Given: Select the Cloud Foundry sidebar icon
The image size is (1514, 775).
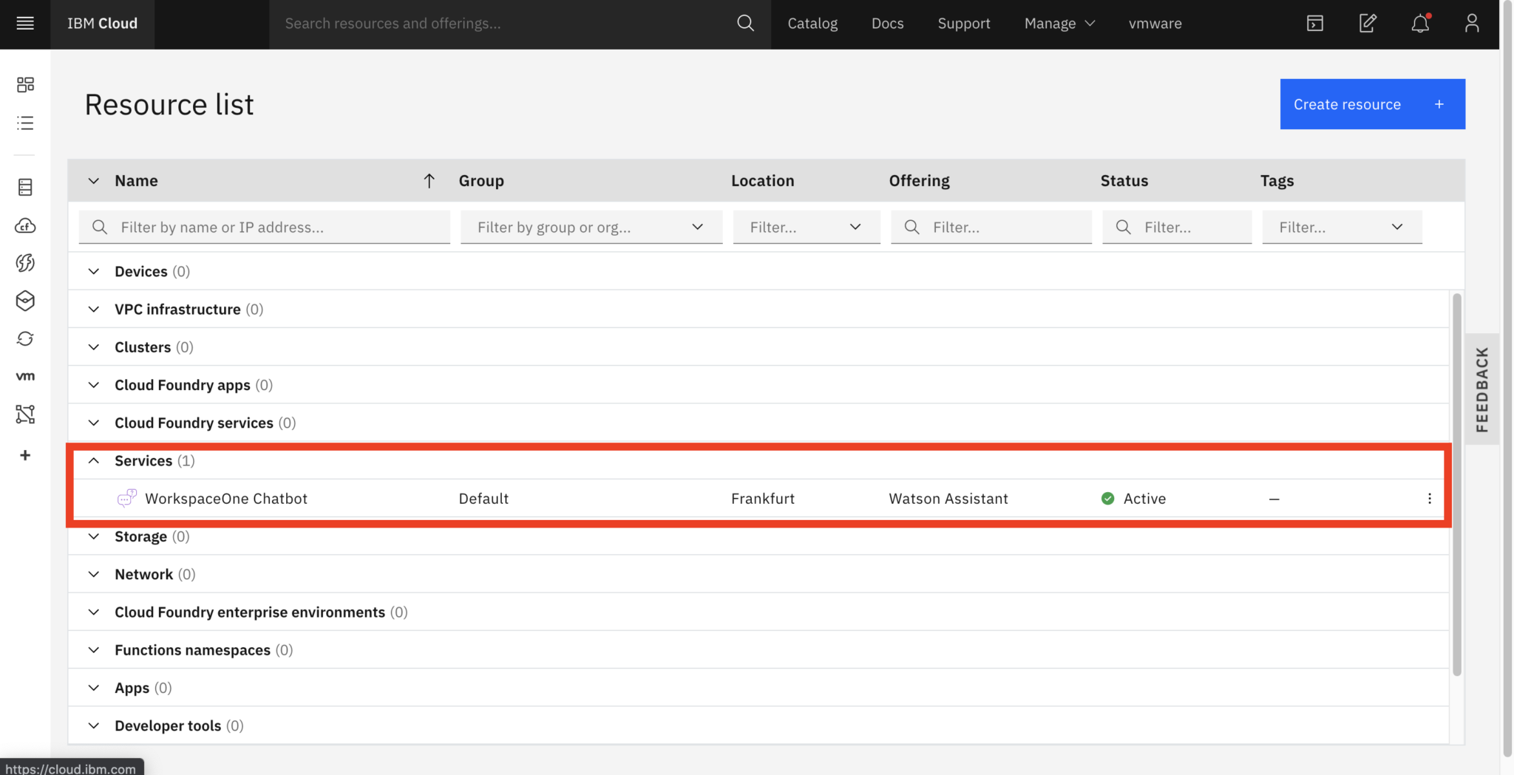Looking at the screenshot, I should pos(25,226).
